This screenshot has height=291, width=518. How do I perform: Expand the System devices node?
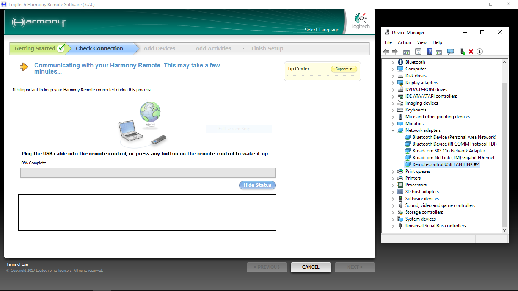coord(393,219)
